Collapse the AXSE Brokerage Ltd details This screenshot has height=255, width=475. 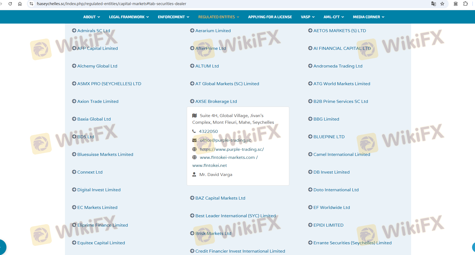[x=216, y=101]
